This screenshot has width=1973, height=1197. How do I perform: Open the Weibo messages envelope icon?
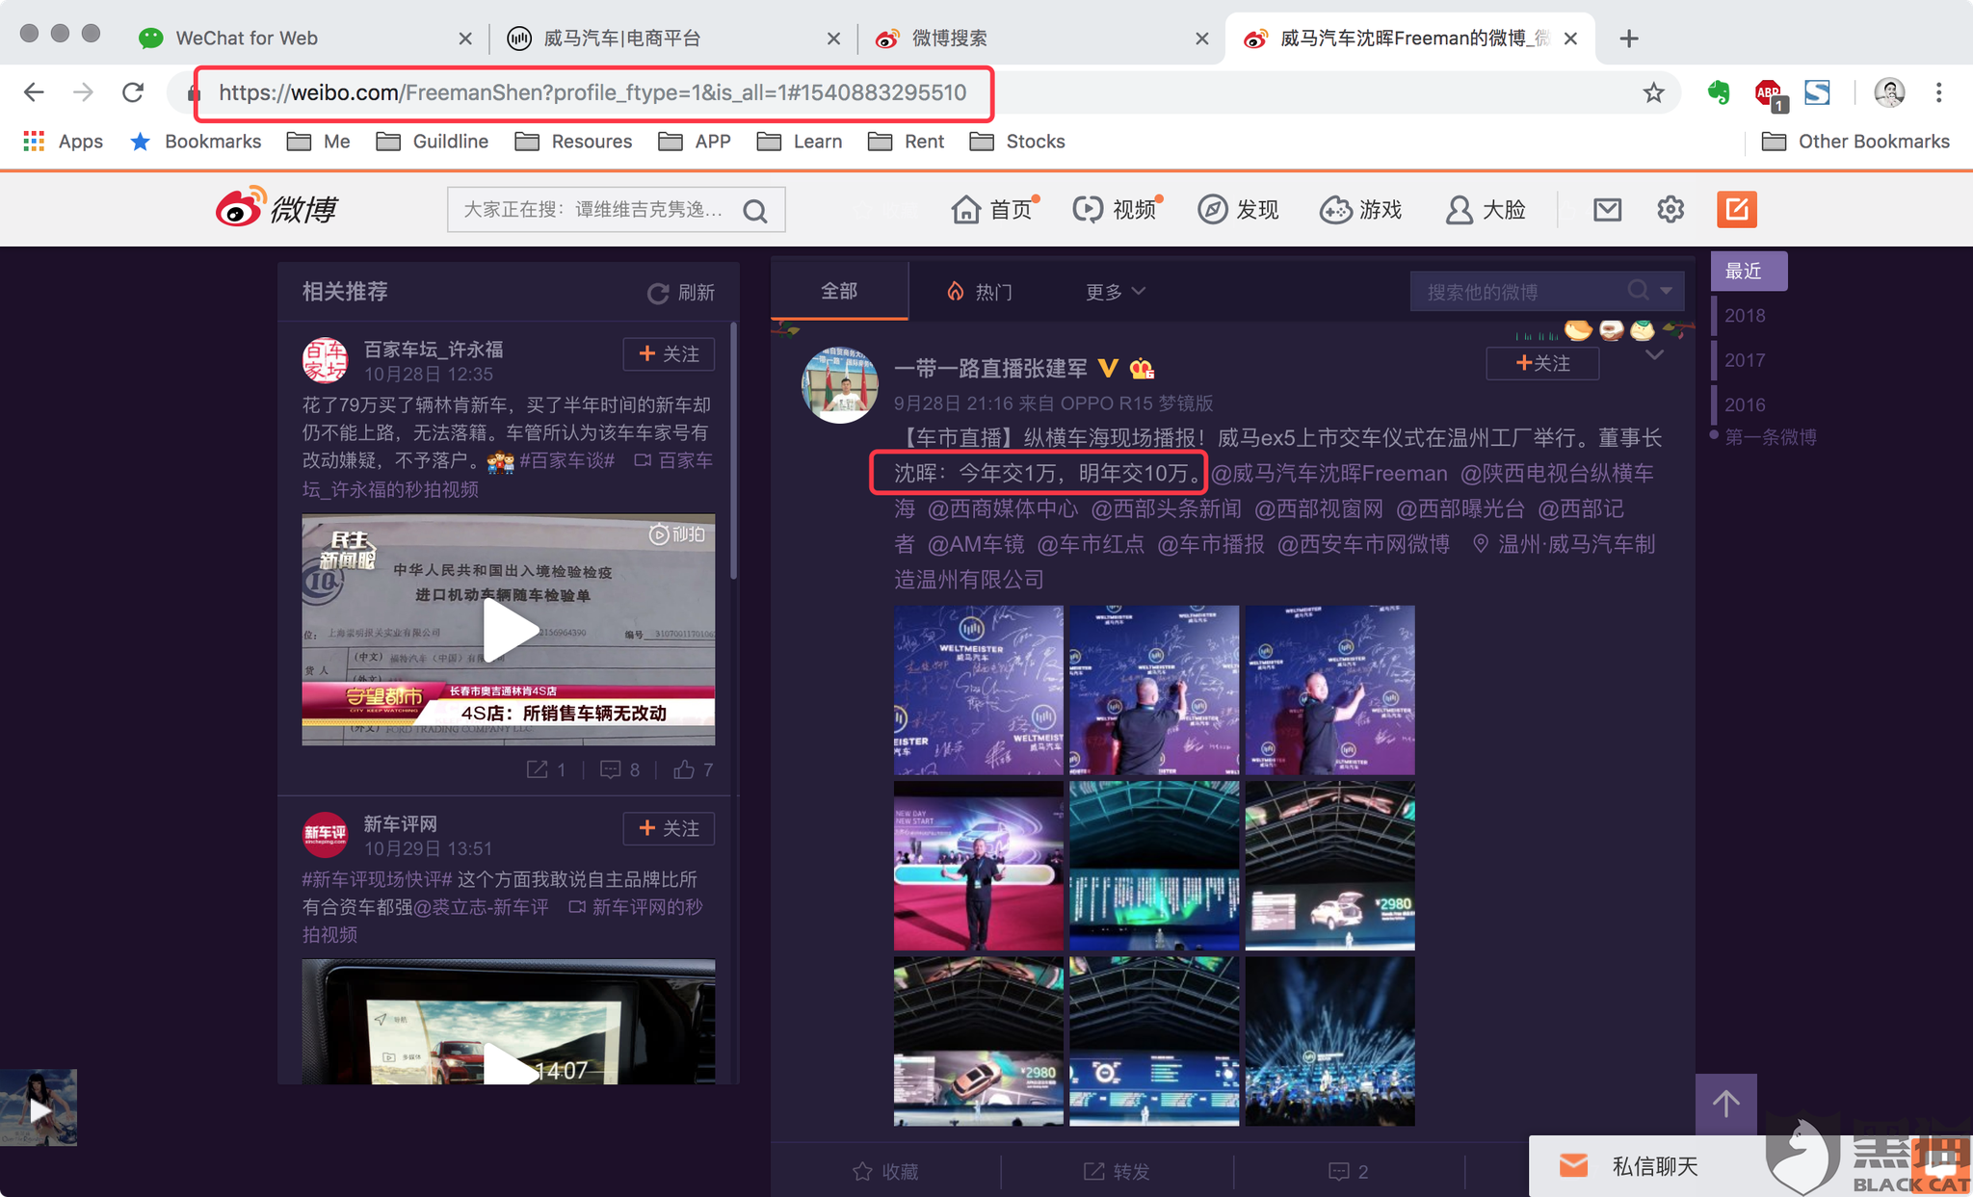(1607, 209)
